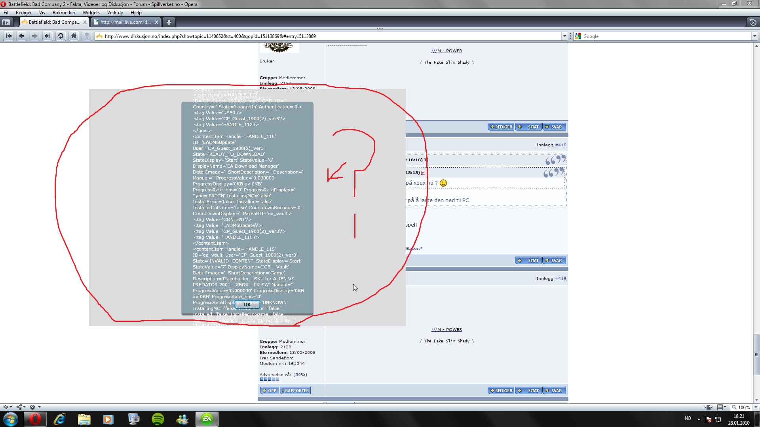Open the Fil menu
Image resolution: width=760 pixels, height=427 pixels.
click(6, 13)
